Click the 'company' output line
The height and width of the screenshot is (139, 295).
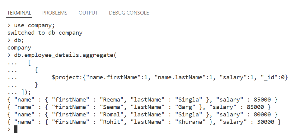click(19, 48)
